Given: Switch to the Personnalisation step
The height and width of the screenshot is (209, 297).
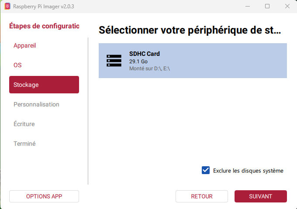Looking at the screenshot, I should point(36,104).
